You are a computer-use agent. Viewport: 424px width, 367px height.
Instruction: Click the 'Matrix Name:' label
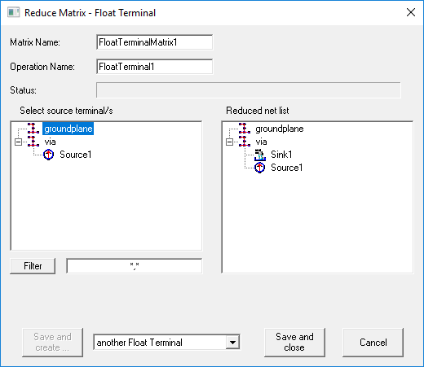35,42
